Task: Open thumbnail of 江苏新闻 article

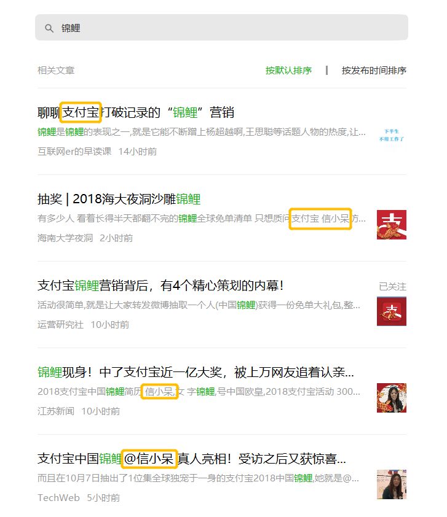Action: (392, 398)
